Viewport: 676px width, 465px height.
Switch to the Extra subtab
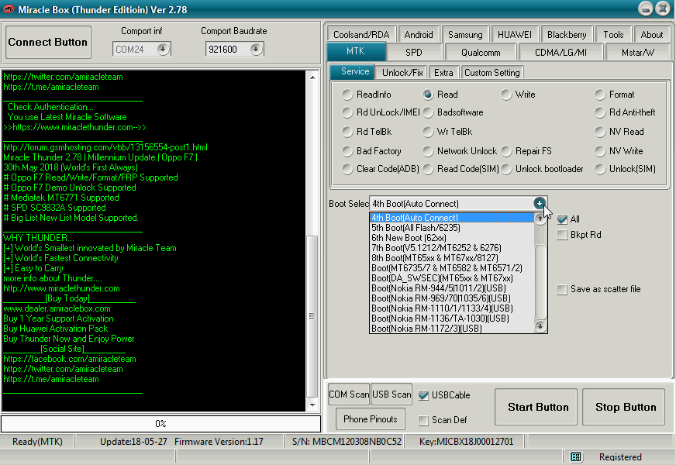click(443, 72)
